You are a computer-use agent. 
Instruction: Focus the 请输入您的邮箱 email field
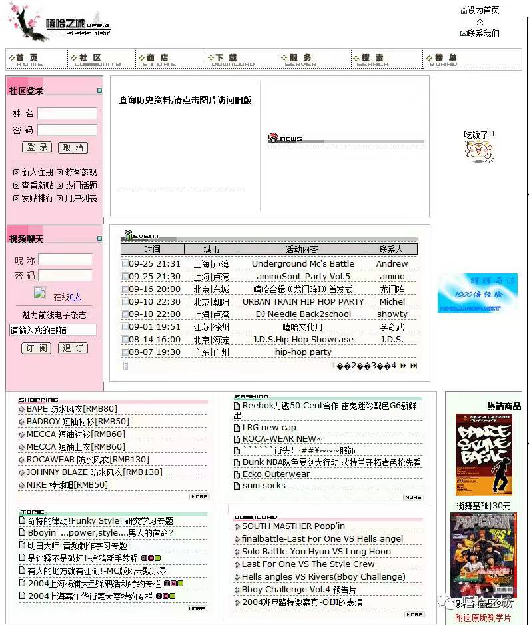(53, 330)
